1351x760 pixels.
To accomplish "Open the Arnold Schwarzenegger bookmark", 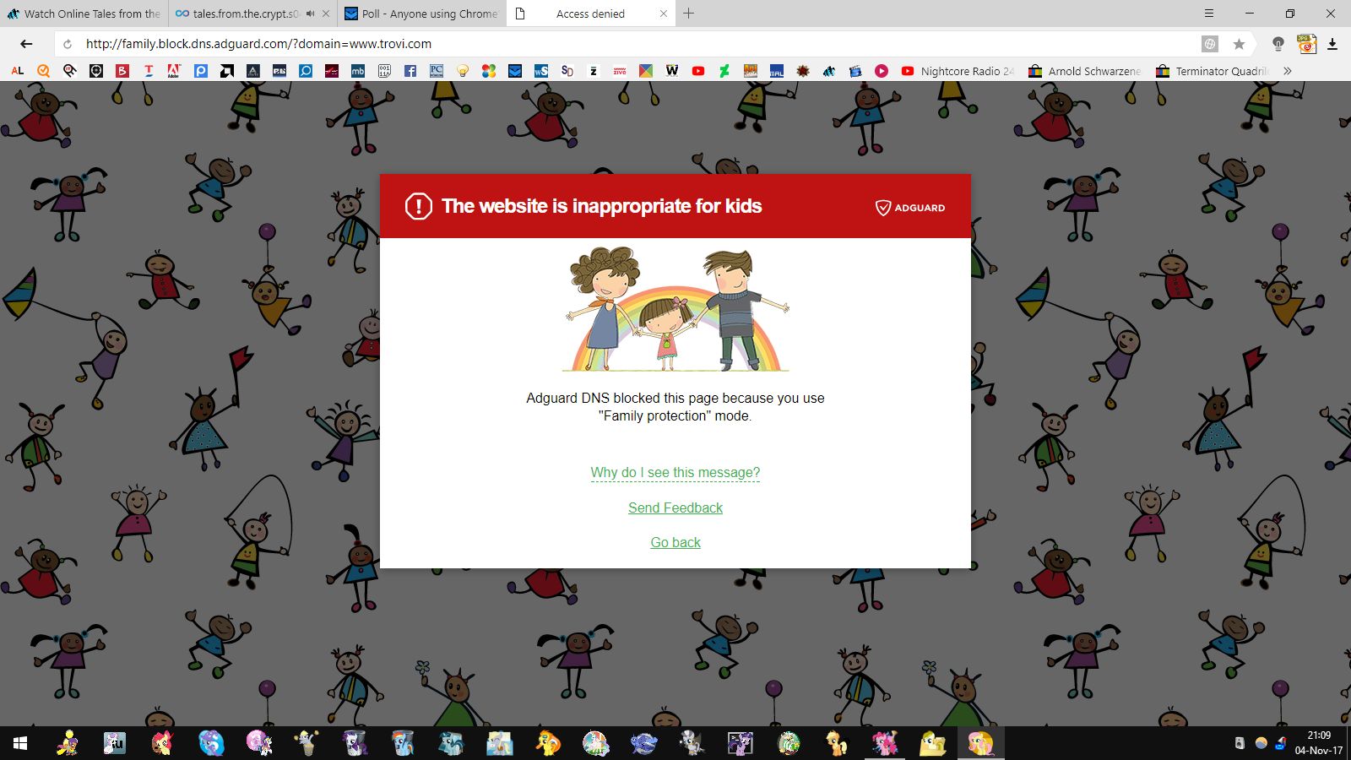I will pos(1085,71).
